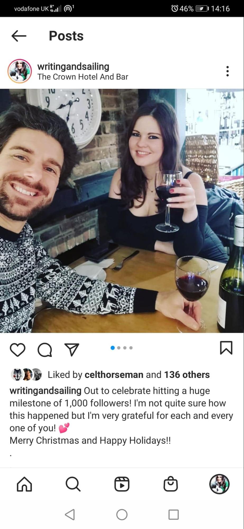Tap the back arrow next to Posts
Image resolution: width=244 pixels, height=529 pixels.
pyautogui.click(x=19, y=36)
